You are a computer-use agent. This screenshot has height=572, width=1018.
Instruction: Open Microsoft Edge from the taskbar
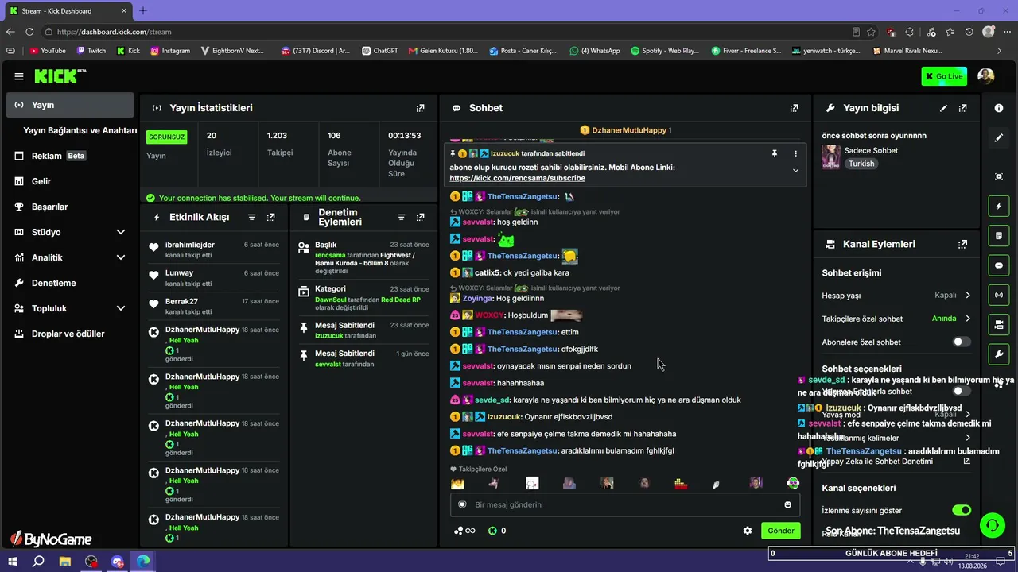click(x=143, y=562)
